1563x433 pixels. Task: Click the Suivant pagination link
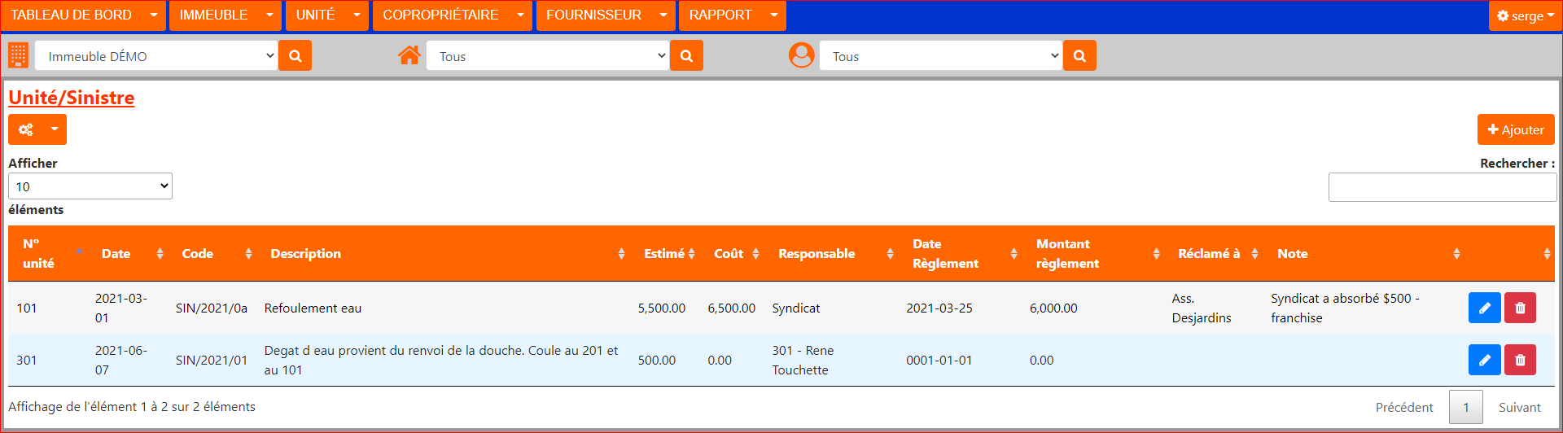[x=1519, y=407]
